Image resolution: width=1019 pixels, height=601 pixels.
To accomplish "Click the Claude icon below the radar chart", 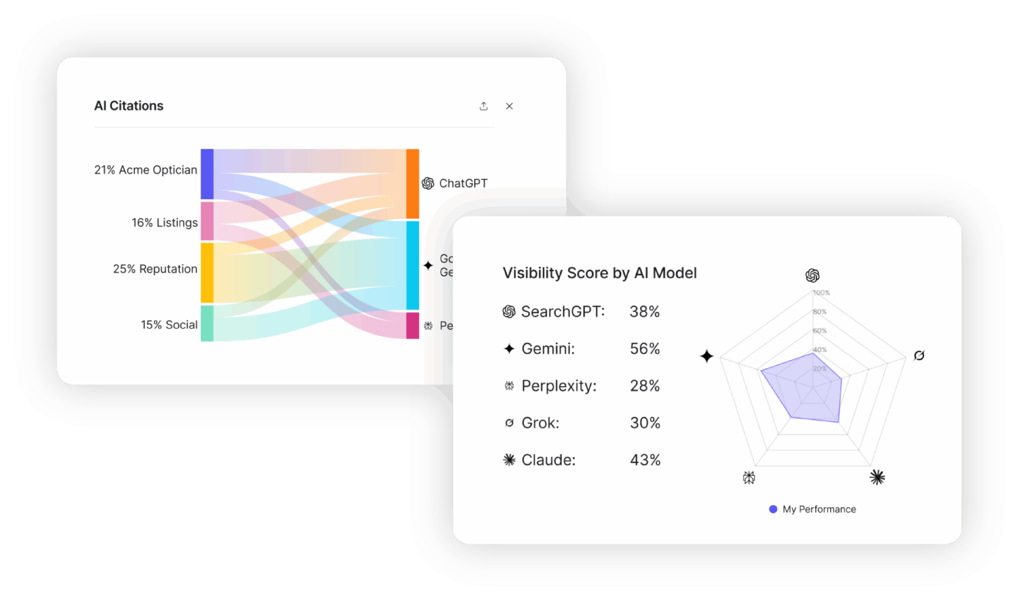I will (x=878, y=477).
